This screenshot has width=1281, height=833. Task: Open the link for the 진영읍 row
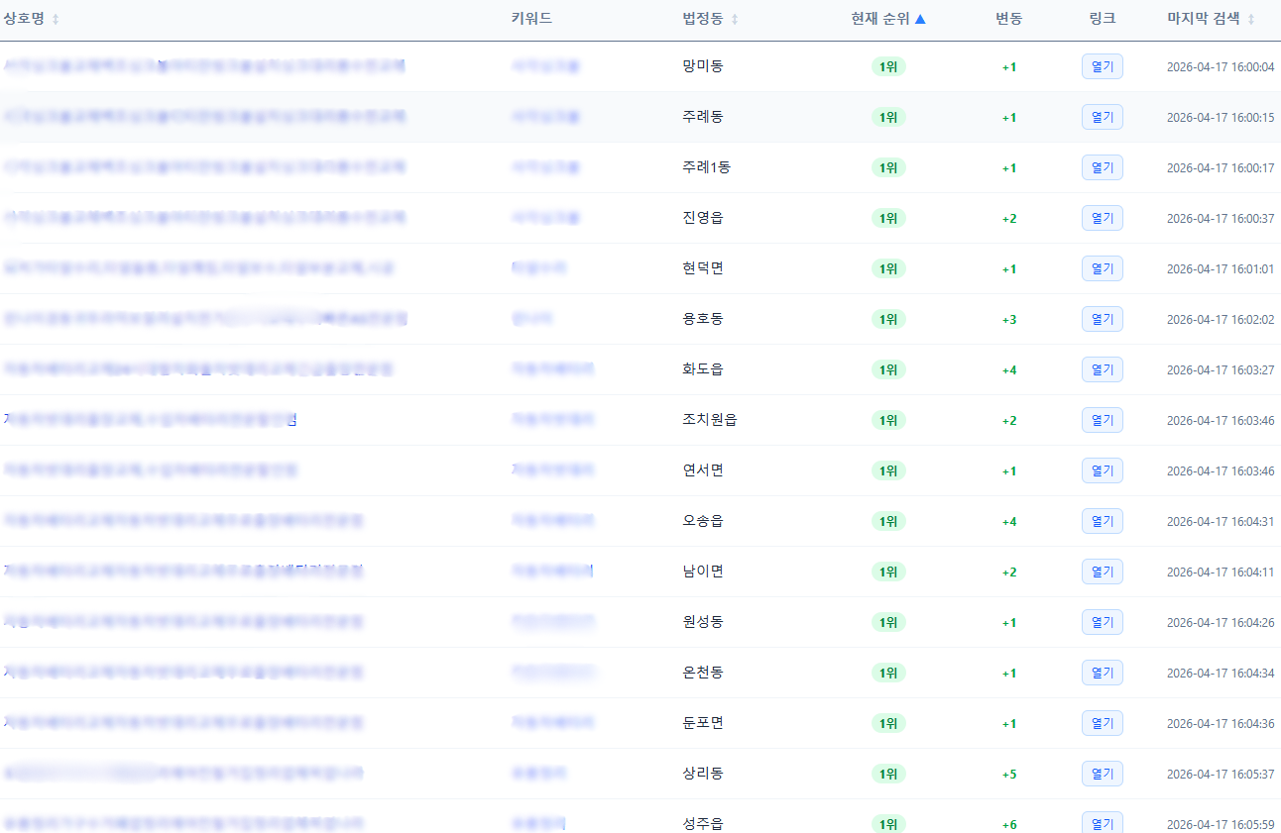(1102, 218)
